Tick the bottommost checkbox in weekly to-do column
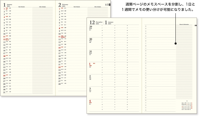Screen dimensions: 199x116 [146, 110]
